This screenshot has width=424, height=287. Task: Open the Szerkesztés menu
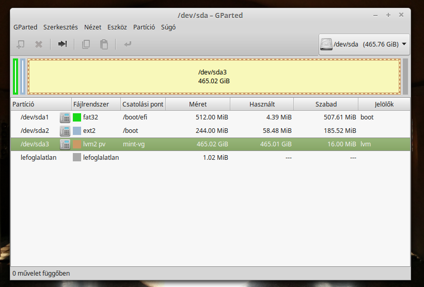tap(60, 27)
